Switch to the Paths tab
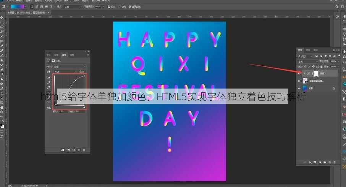 click(315, 50)
